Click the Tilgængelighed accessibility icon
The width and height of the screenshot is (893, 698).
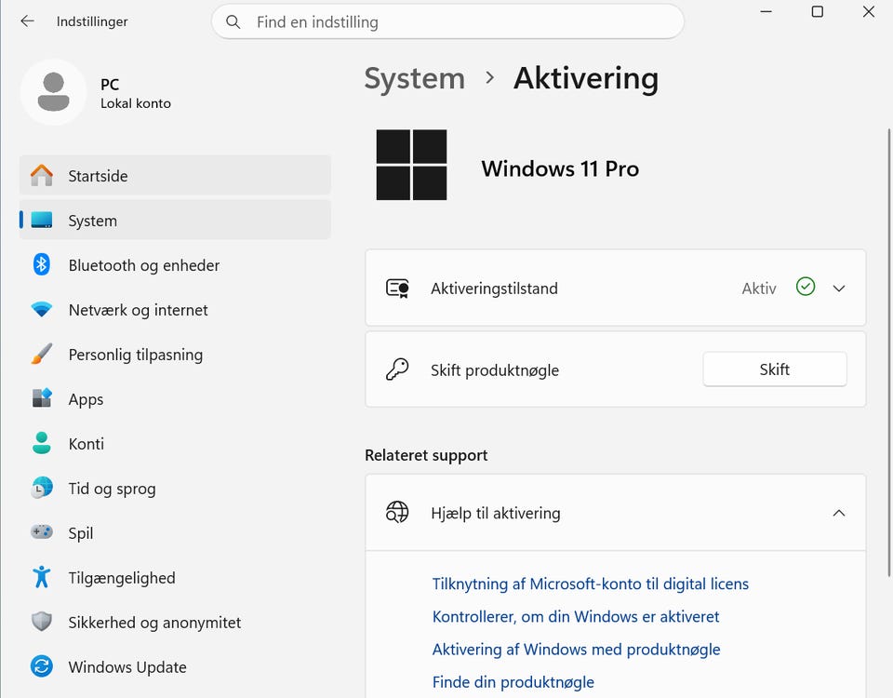(x=42, y=577)
